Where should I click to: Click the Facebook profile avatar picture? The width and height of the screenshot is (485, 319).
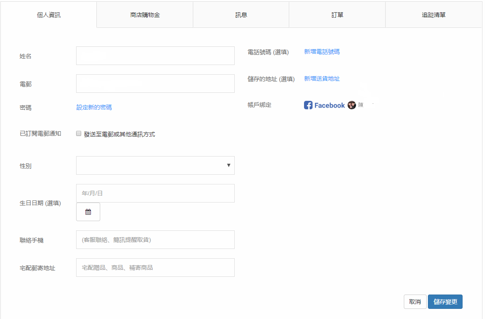[352, 105]
